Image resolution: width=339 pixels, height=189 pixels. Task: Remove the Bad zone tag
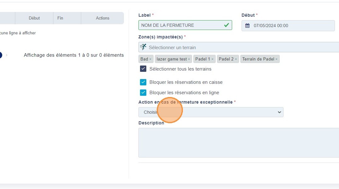click(150, 59)
